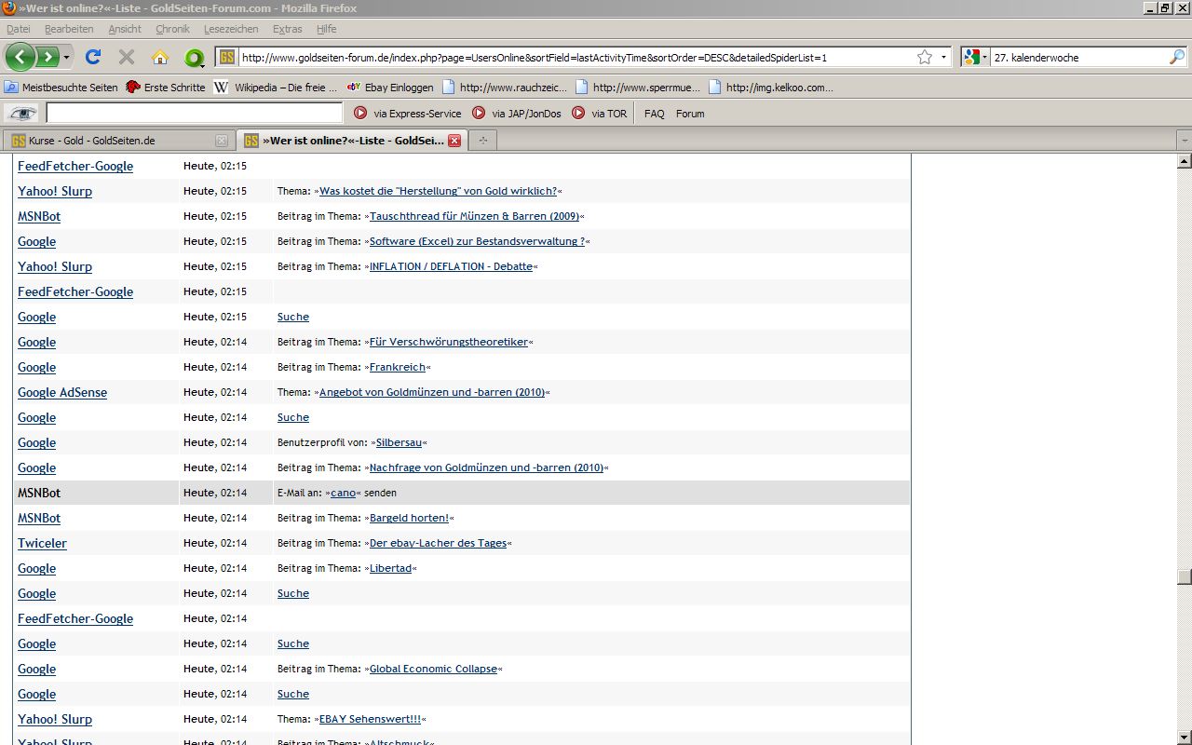
Task: Choose via JAP/JonDos connection
Action: tap(517, 113)
